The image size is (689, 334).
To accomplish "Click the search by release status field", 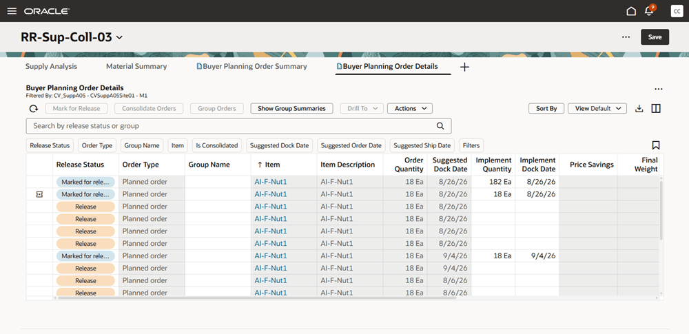I will tap(238, 126).
